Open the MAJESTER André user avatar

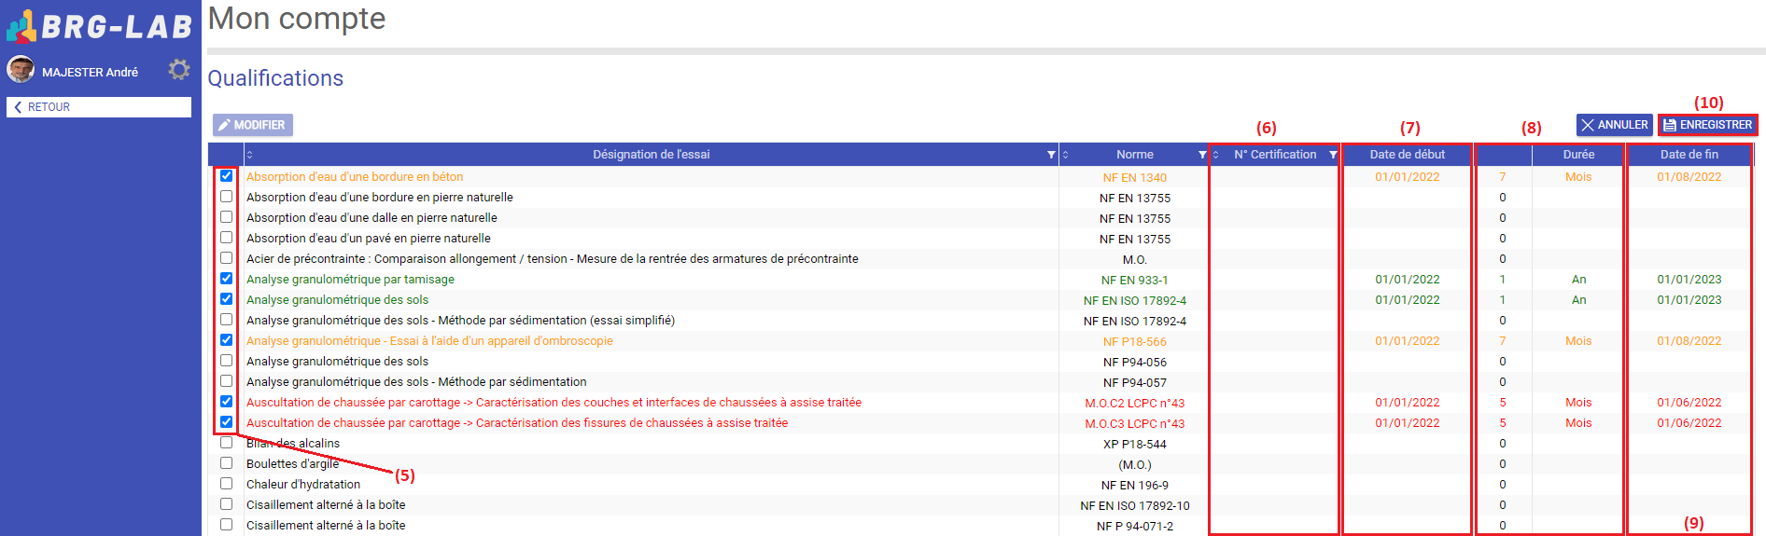pyautogui.click(x=21, y=69)
